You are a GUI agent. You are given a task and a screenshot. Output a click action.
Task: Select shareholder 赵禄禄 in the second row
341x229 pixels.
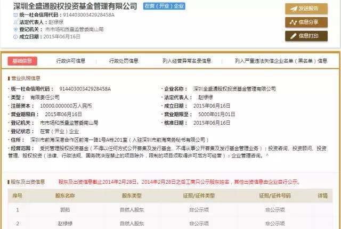point(65,223)
